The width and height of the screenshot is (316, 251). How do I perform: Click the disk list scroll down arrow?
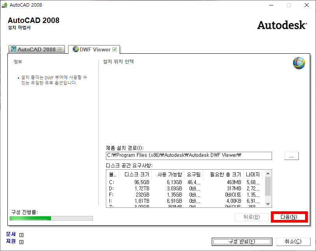(x=268, y=204)
